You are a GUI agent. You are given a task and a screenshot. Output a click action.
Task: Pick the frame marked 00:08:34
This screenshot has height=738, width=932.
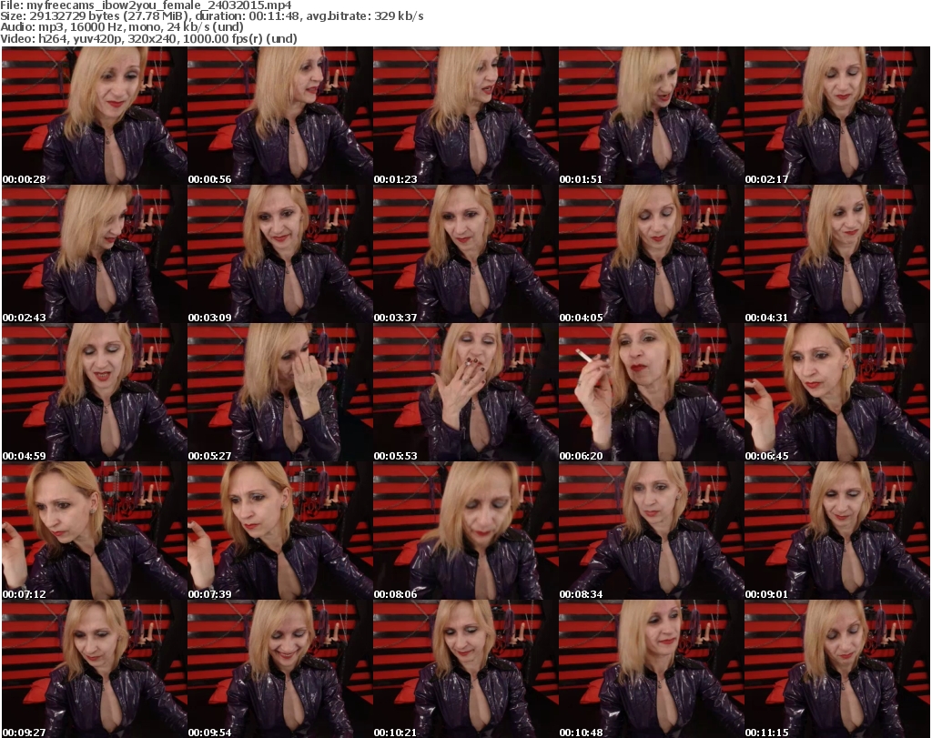tap(651, 531)
